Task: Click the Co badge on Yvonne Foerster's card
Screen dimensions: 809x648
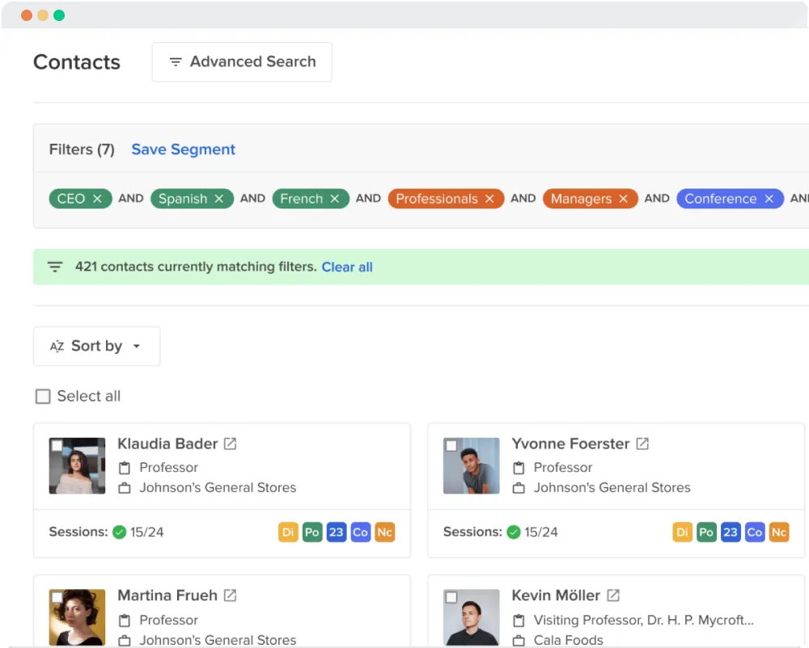Action: point(755,532)
